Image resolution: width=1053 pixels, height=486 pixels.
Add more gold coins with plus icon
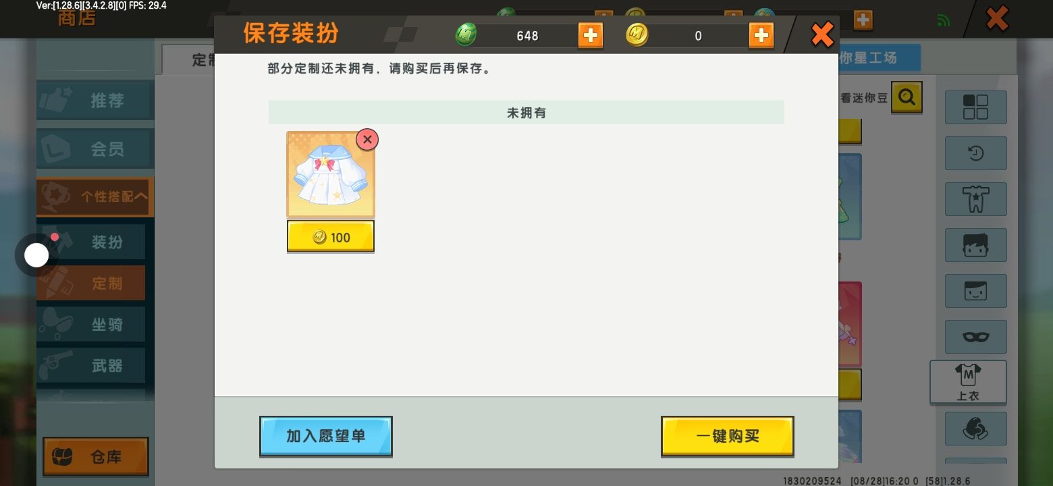click(761, 35)
